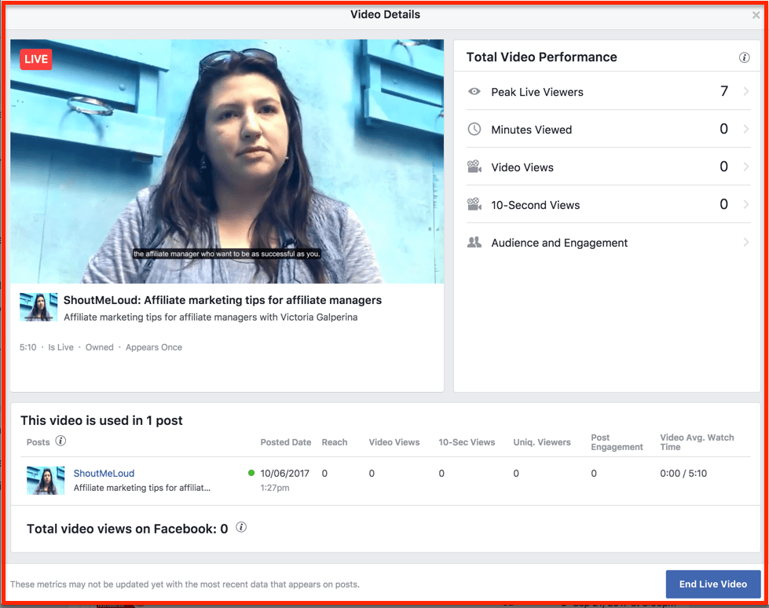
Task: Expand the Video Views metric row
Action: (x=747, y=167)
